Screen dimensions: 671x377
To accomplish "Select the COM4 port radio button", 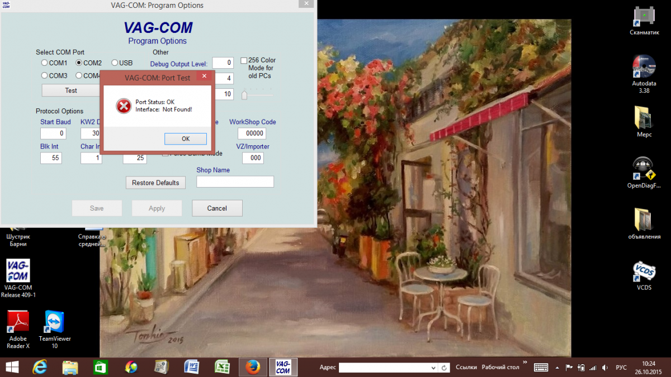I will (79, 75).
